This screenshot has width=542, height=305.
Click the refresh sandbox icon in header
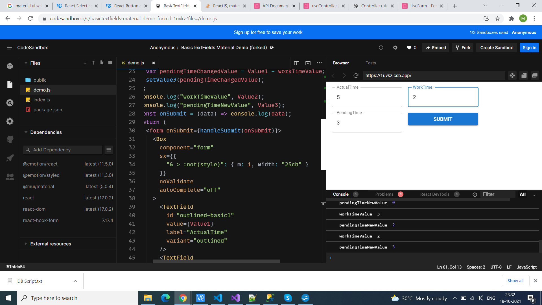[381, 47]
